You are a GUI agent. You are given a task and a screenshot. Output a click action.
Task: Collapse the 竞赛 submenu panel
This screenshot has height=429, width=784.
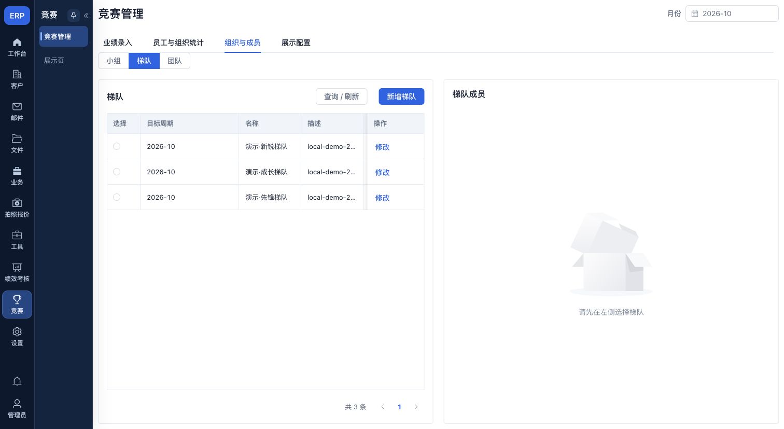click(86, 16)
